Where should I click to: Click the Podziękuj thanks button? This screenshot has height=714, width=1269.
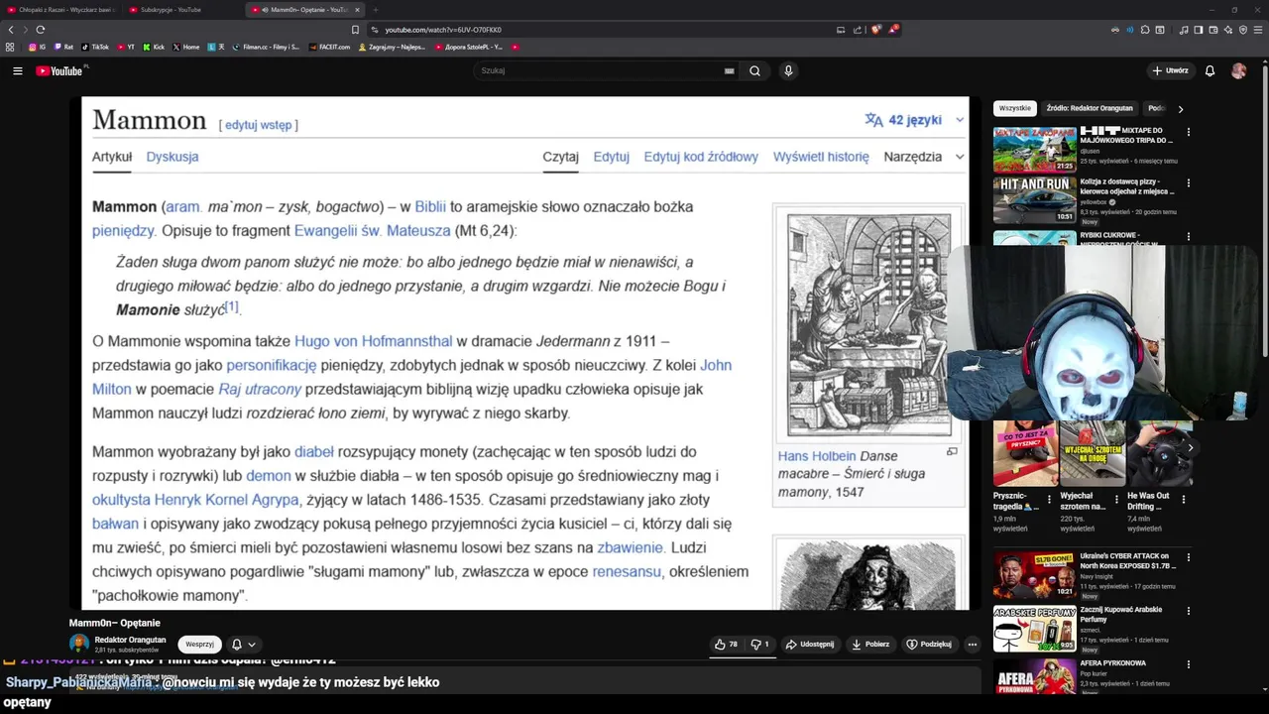[929, 645]
